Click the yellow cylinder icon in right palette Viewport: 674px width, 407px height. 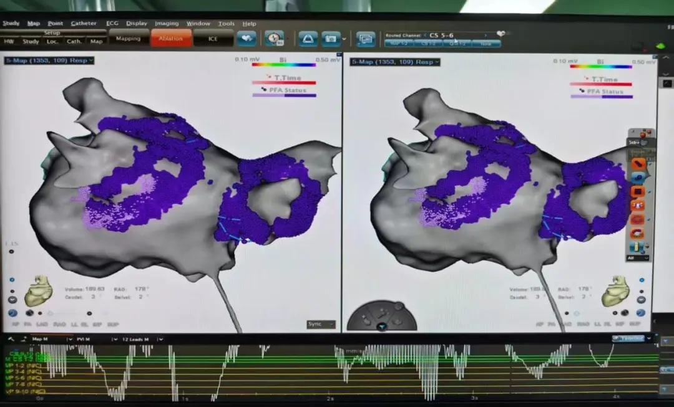click(x=638, y=246)
